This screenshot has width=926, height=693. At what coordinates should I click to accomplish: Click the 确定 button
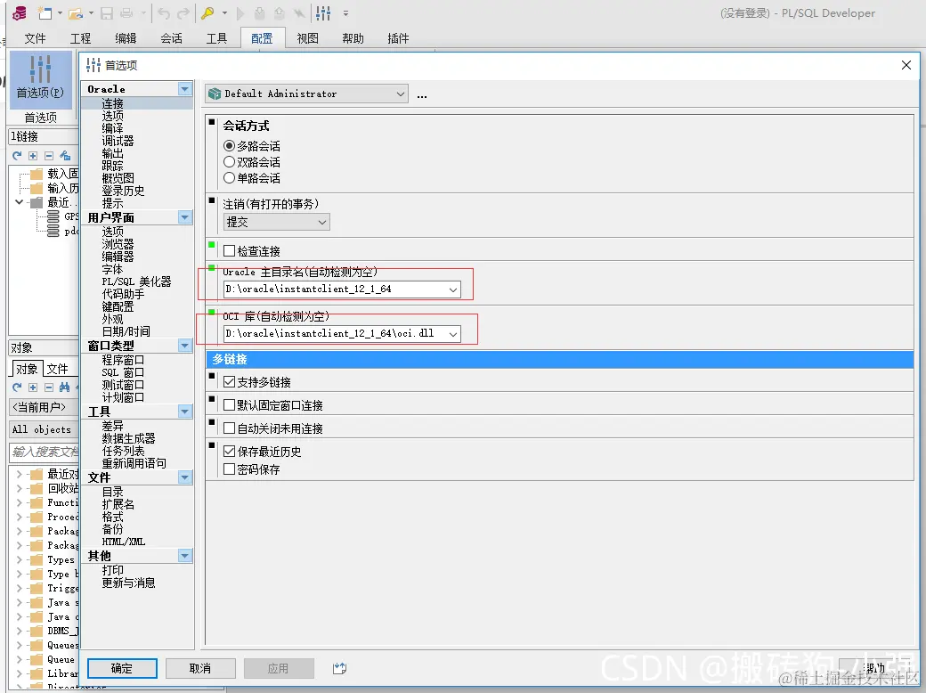122,668
